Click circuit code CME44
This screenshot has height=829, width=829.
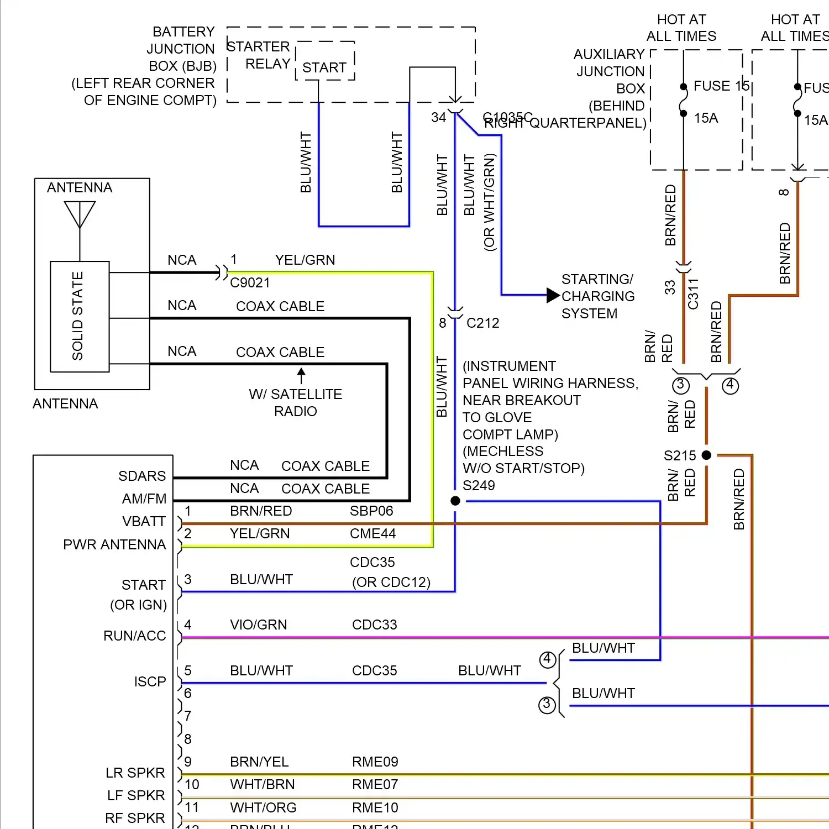click(x=372, y=533)
